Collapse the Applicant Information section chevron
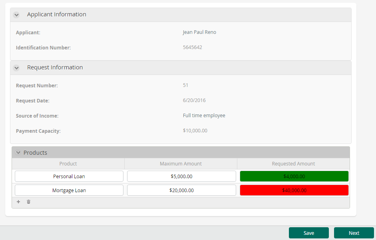The height and width of the screenshot is (240, 376). 16,15
